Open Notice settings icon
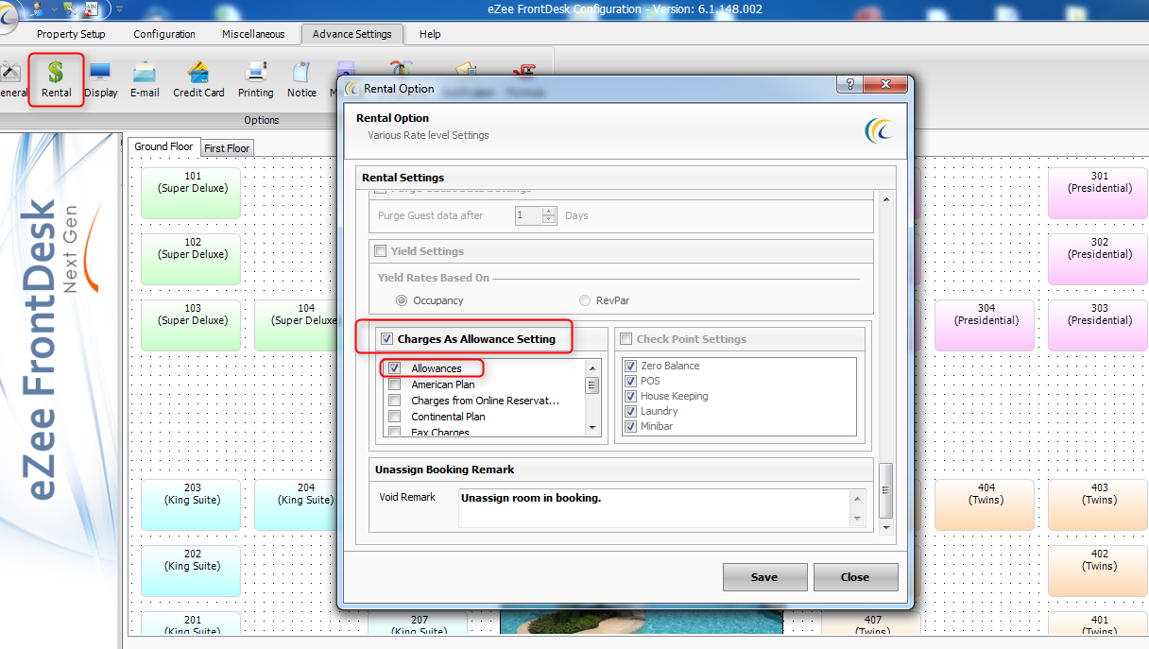 (301, 79)
